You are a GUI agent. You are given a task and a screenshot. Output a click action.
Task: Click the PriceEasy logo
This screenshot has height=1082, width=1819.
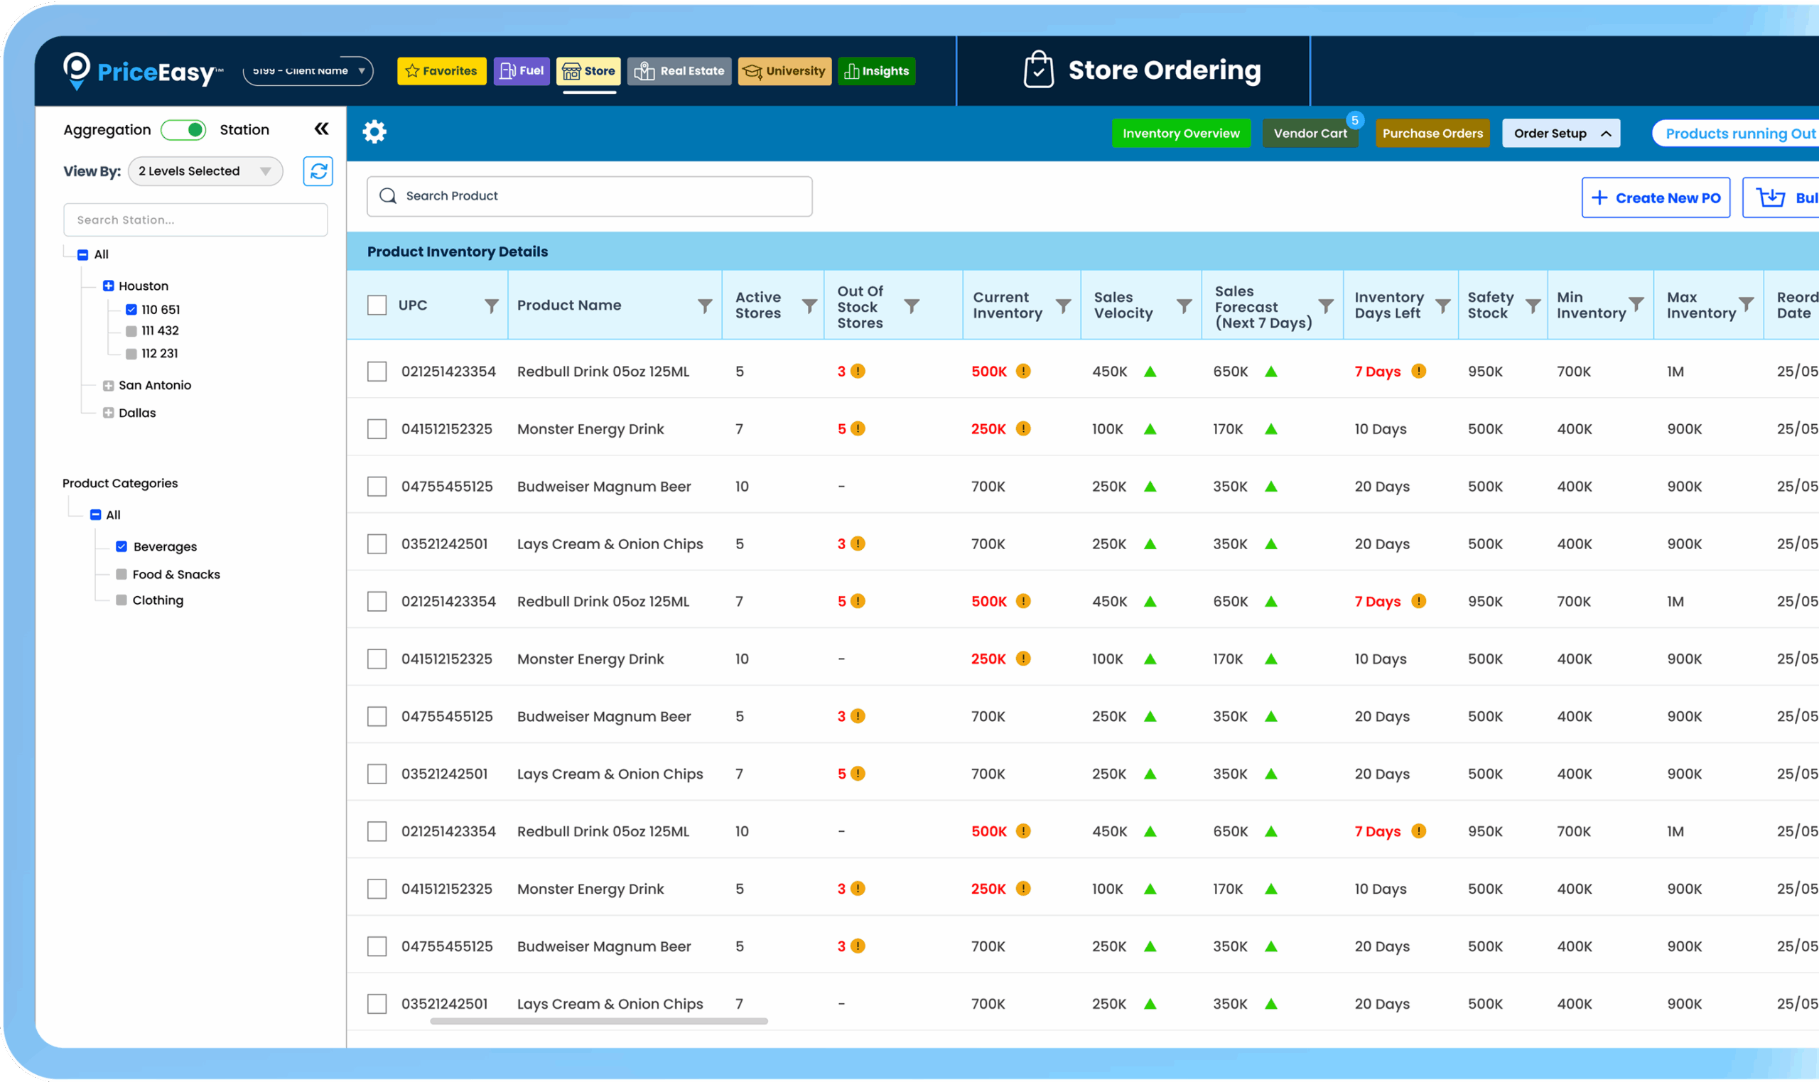142,72
